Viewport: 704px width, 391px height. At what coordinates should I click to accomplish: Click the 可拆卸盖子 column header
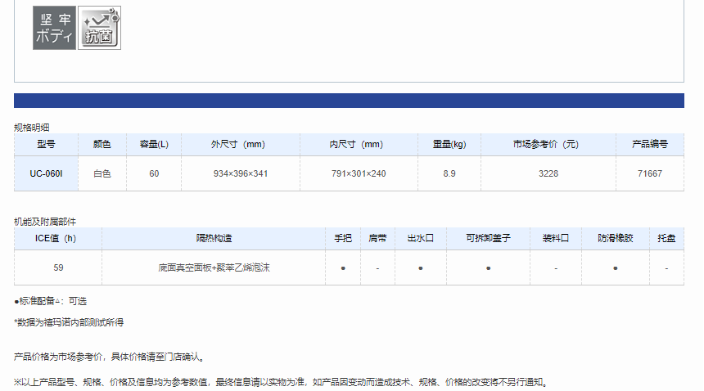click(488, 239)
